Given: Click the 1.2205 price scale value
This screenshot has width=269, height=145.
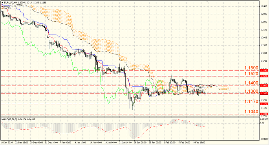Looking at the screenshot, I should click(264, 22).
